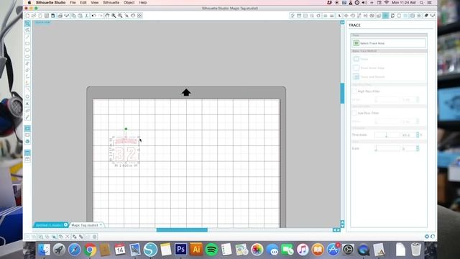Click the Zoom In magnifier icon
The height and width of the screenshot is (259, 460).
tap(114, 16)
